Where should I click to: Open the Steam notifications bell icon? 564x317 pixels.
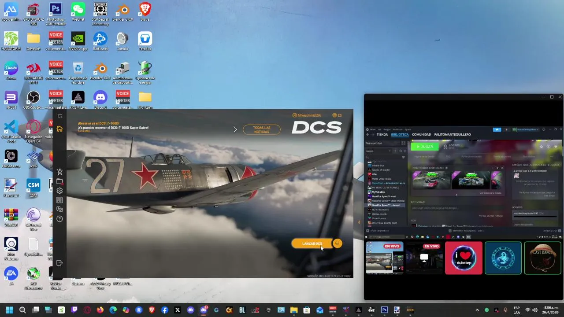[506, 130]
